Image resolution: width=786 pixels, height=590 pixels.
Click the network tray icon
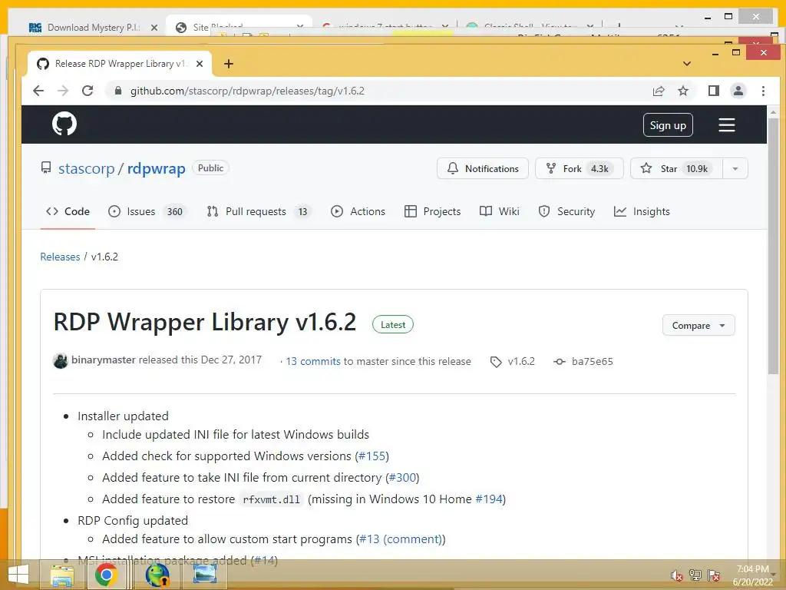[695, 575]
